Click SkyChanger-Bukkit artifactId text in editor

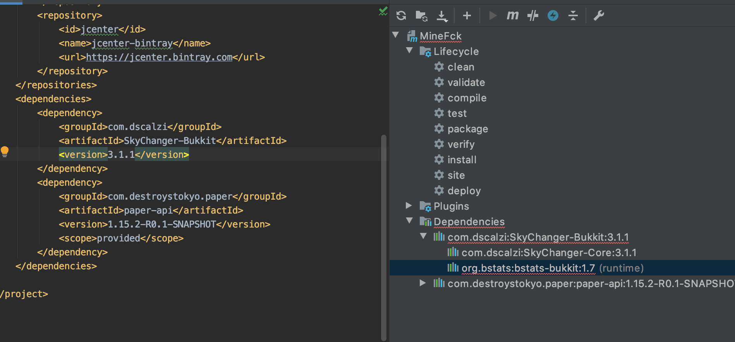[170, 141]
